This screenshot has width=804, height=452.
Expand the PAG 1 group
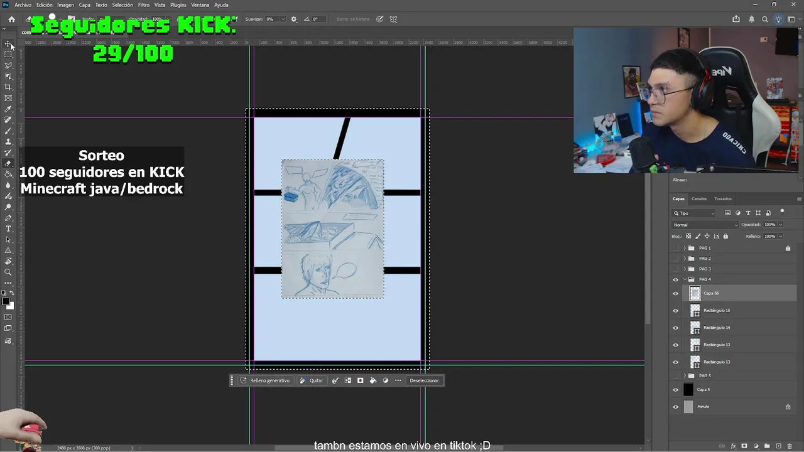click(x=685, y=248)
